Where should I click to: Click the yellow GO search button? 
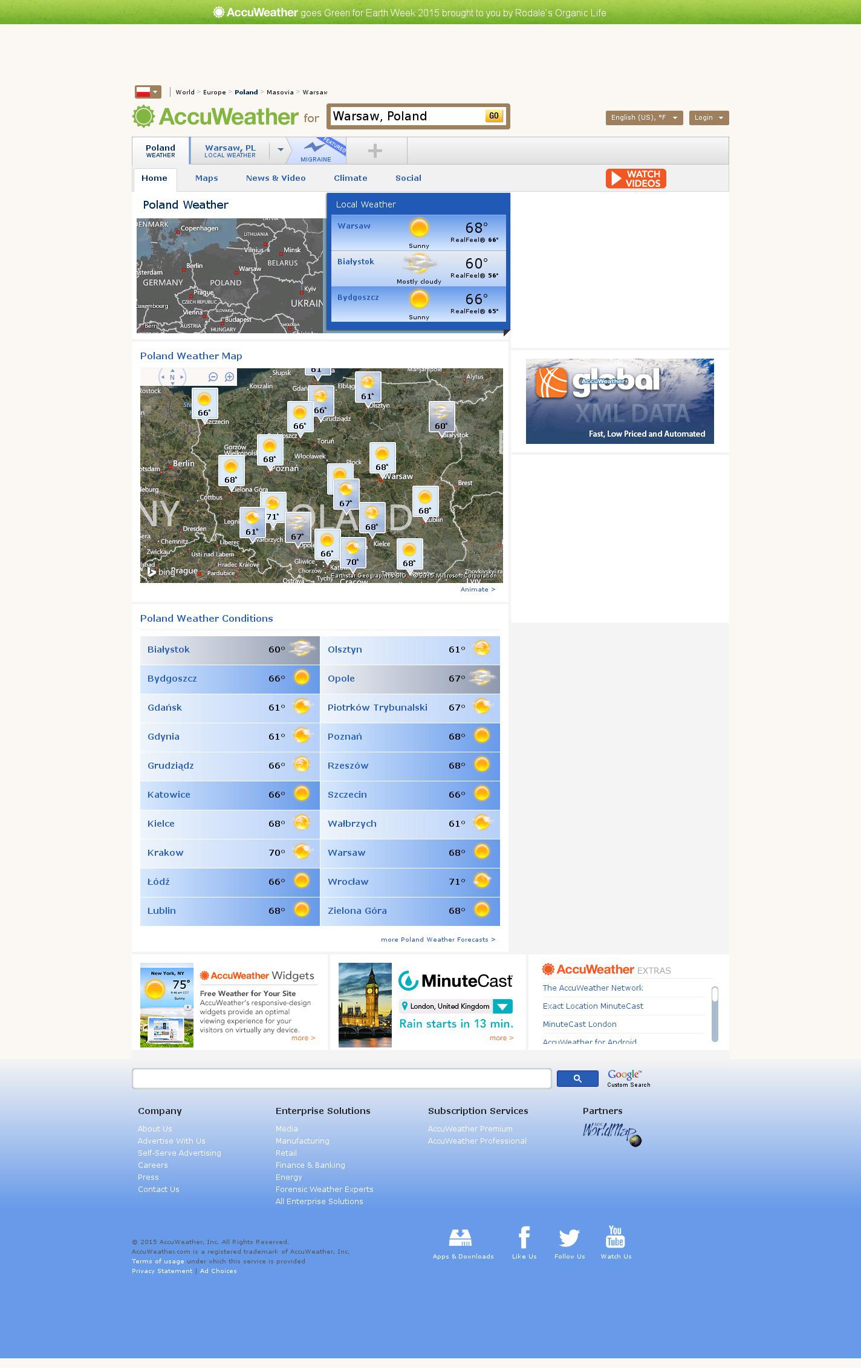point(494,116)
